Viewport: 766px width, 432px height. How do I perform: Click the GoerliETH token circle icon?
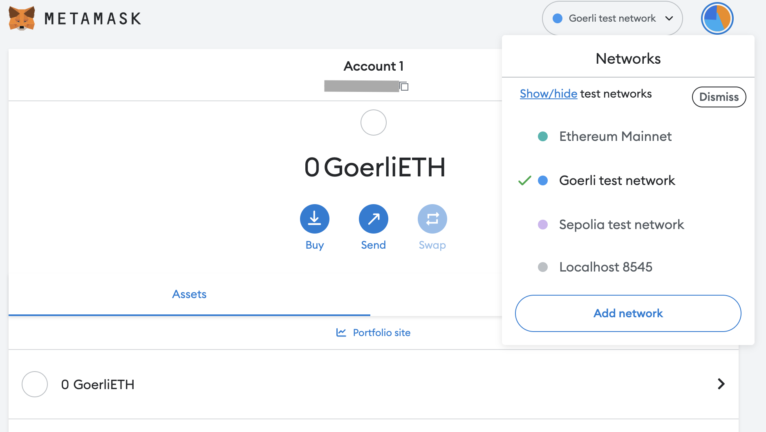tap(35, 384)
